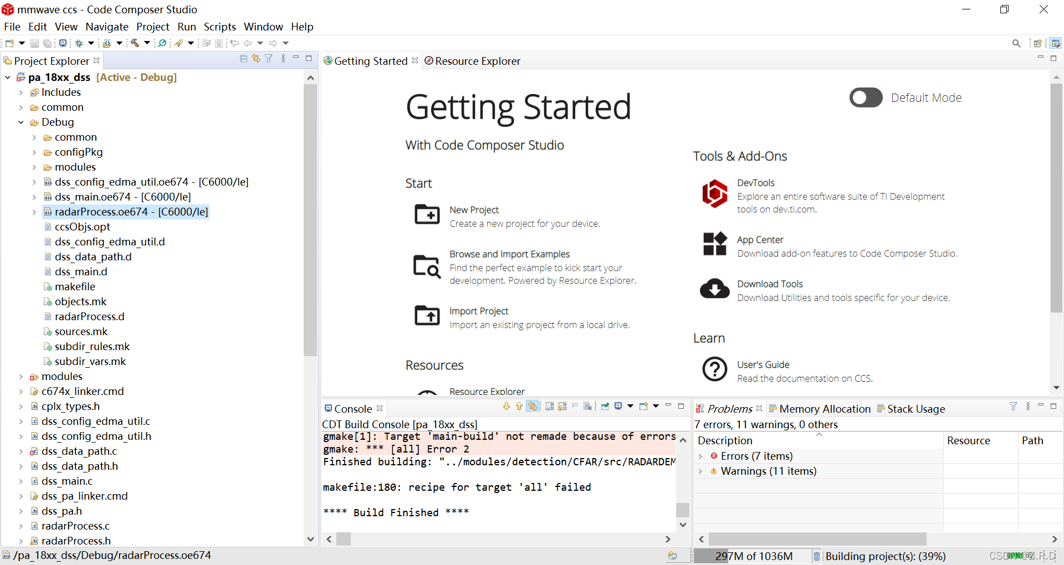Expand radarProcess.oe674 tree item

click(34, 212)
